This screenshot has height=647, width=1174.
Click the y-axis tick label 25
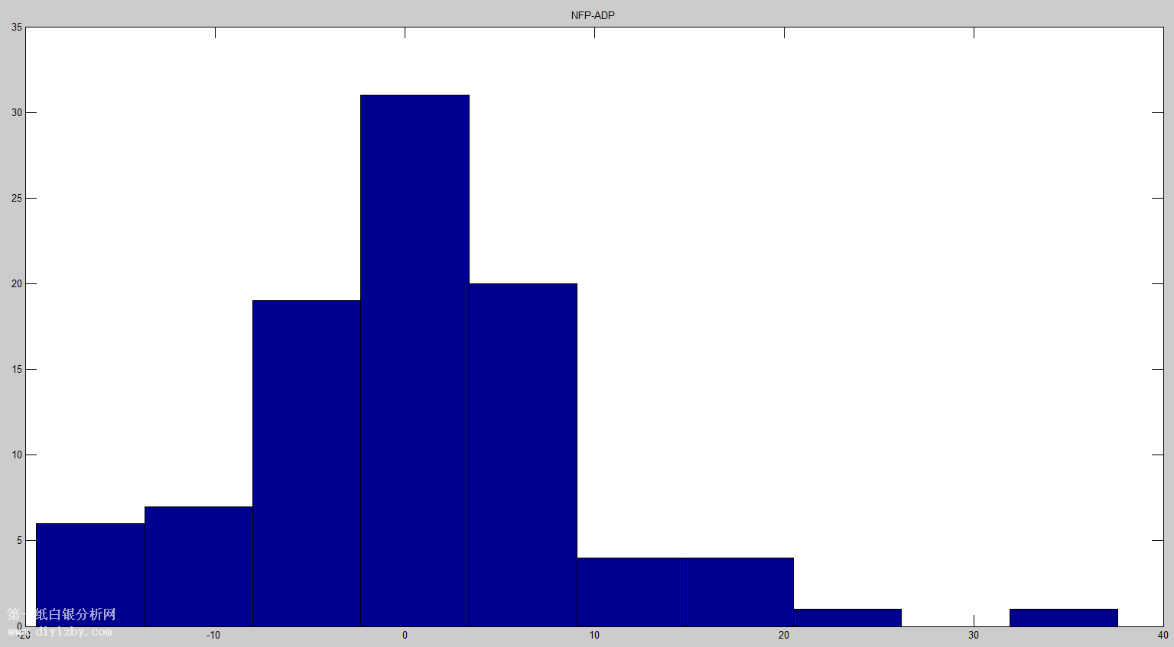[17, 198]
